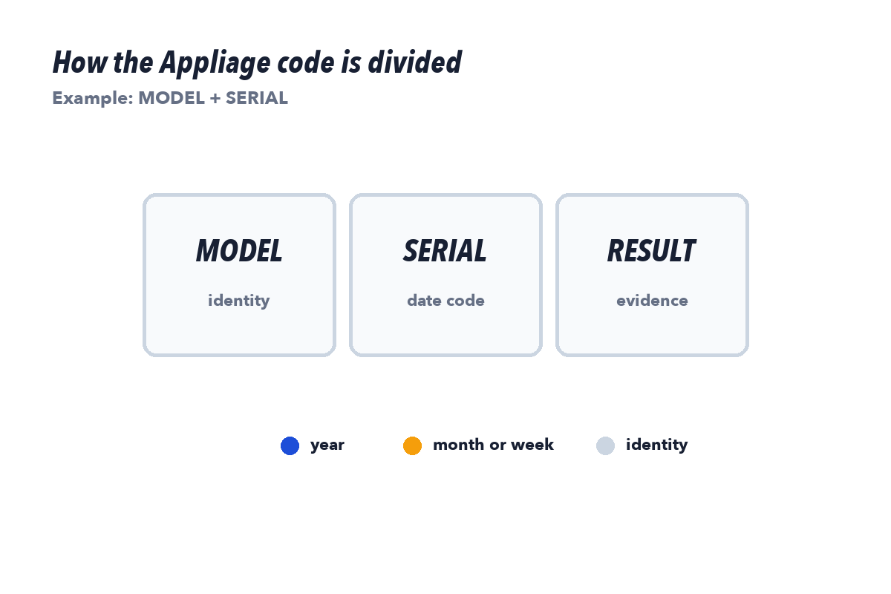The height and width of the screenshot is (594, 891).
Task: Select the SERIAL card heading
Action: coord(446,251)
